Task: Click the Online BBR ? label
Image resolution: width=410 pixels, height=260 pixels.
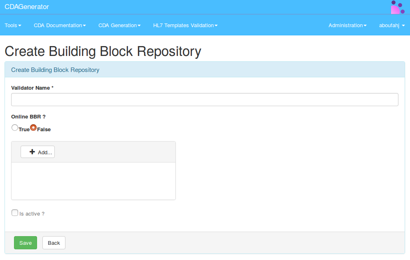Action: tap(28, 117)
